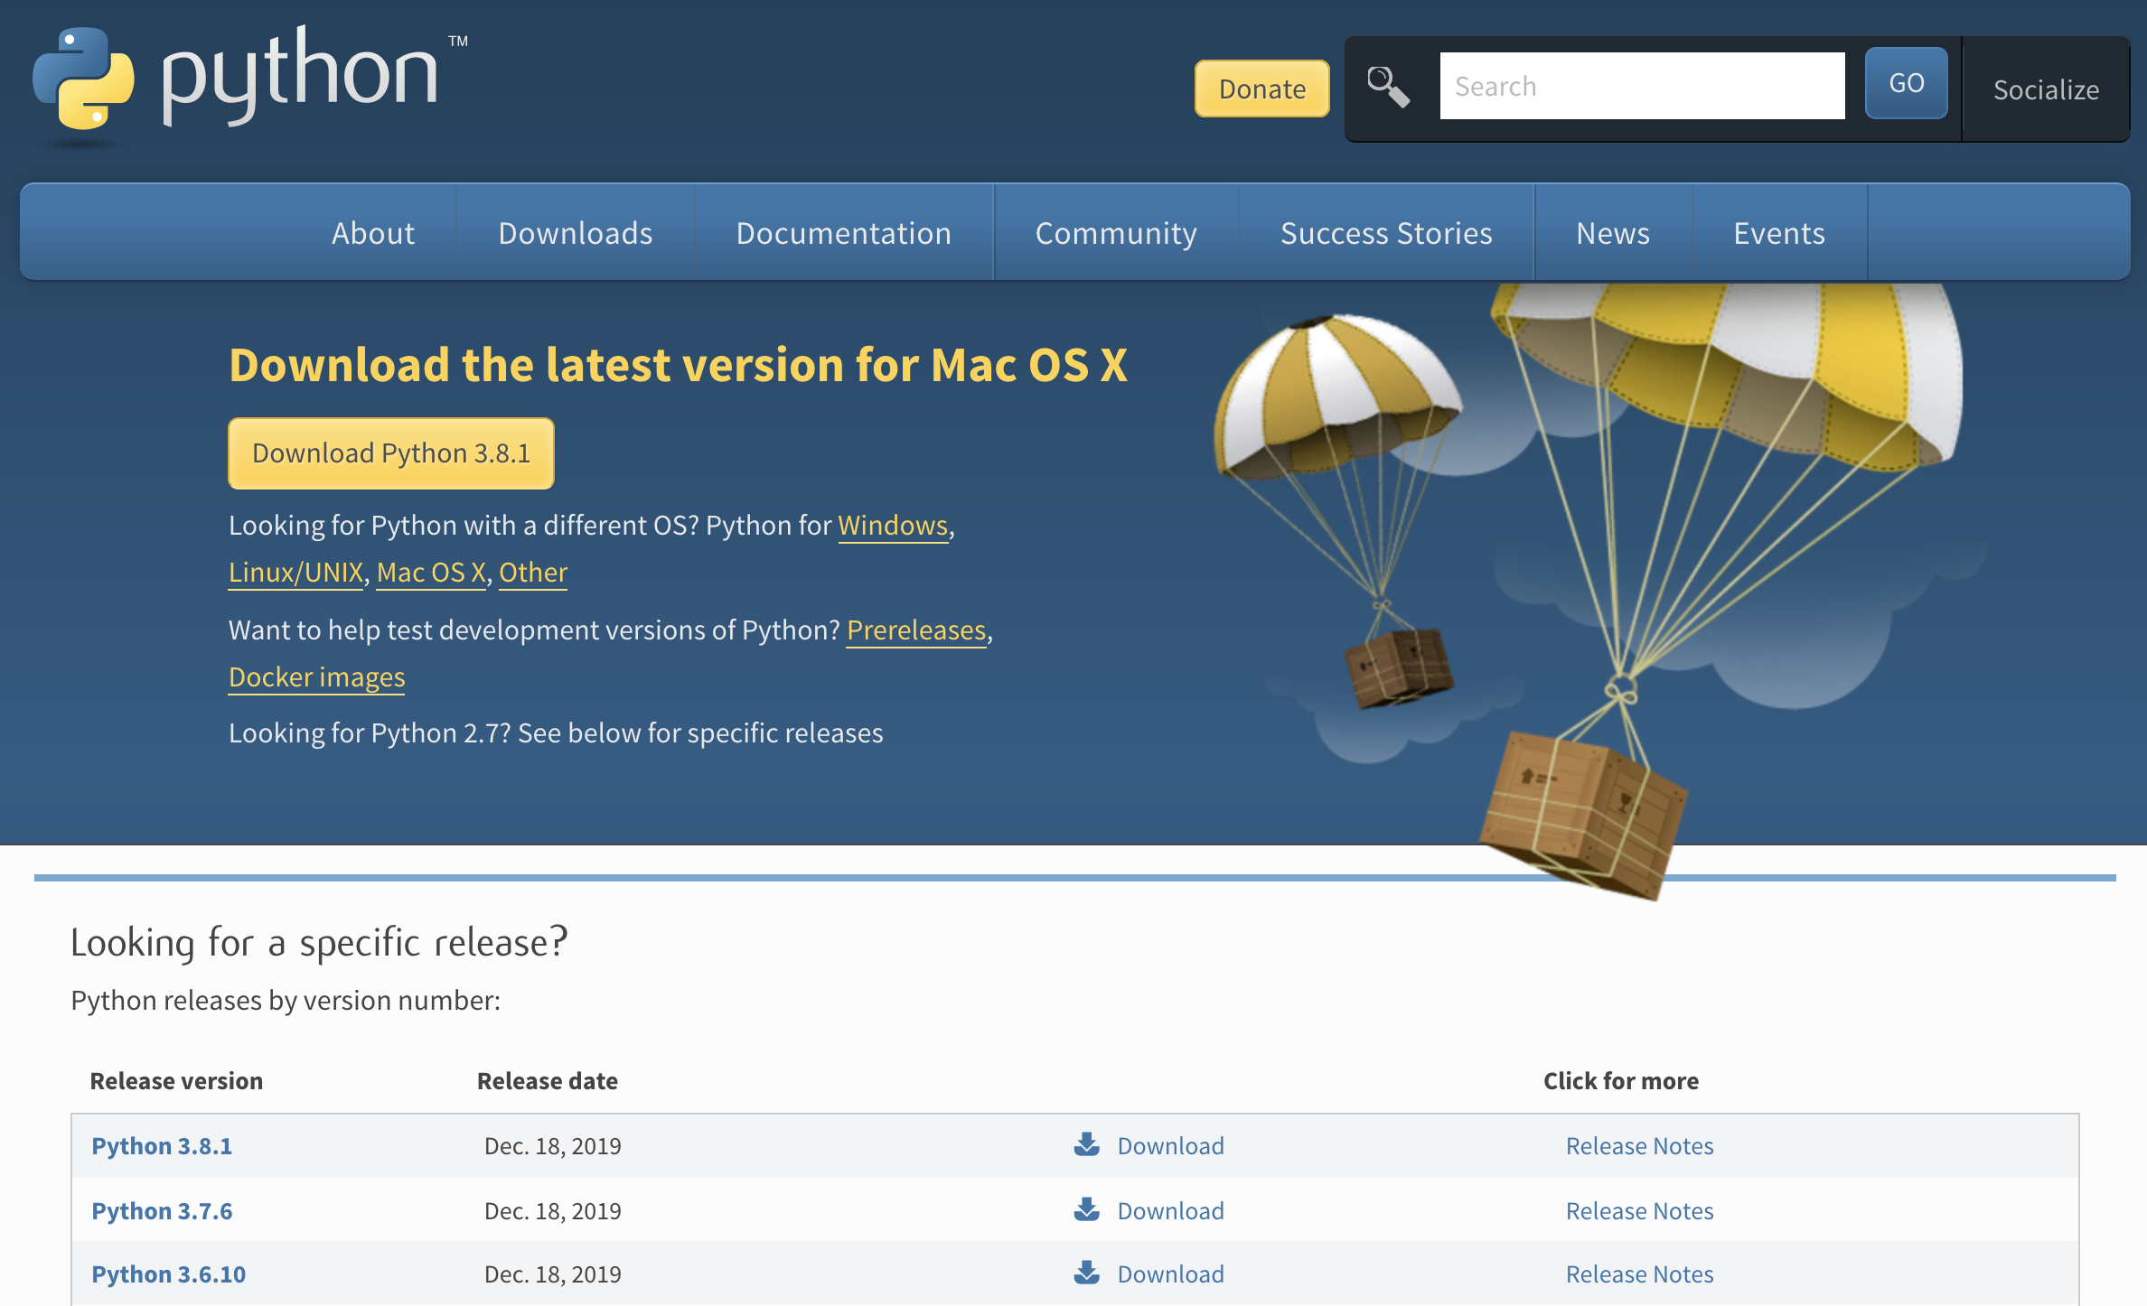
Task: Click Download link for Python 3.7.6
Action: pyautogui.click(x=1171, y=1211)
